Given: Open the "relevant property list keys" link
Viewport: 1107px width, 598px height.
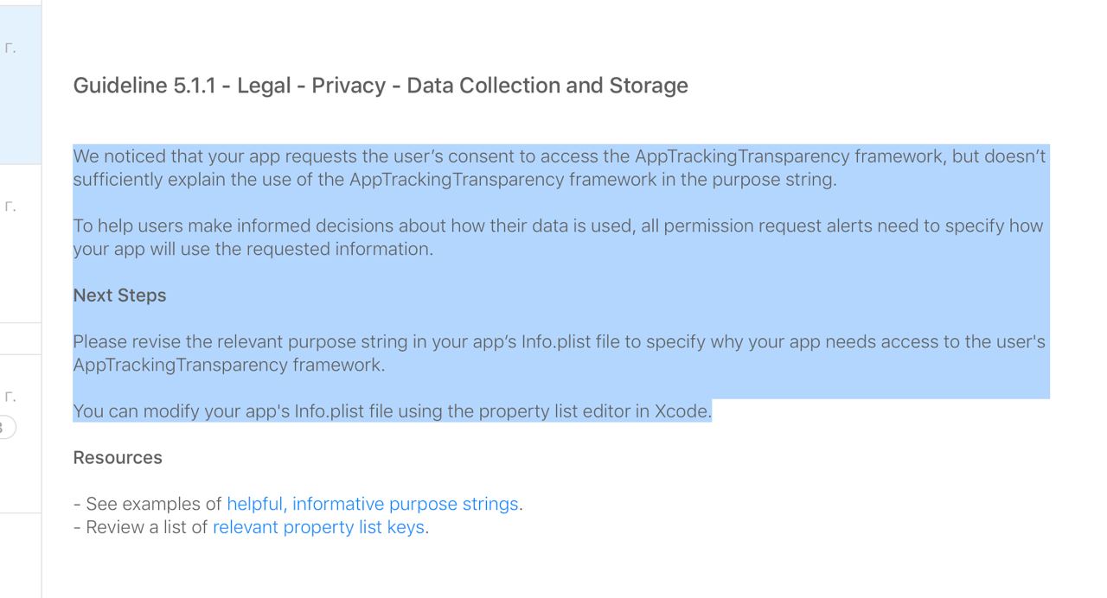Looking at the screenshot, I should pos(318,527).
